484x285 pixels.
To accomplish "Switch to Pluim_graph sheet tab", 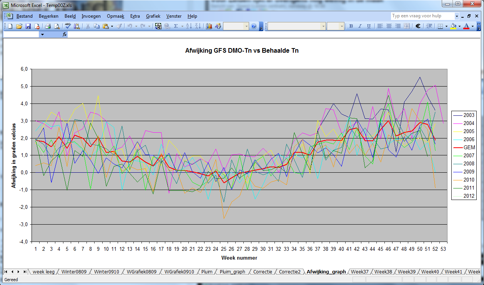I will (232, 272).
